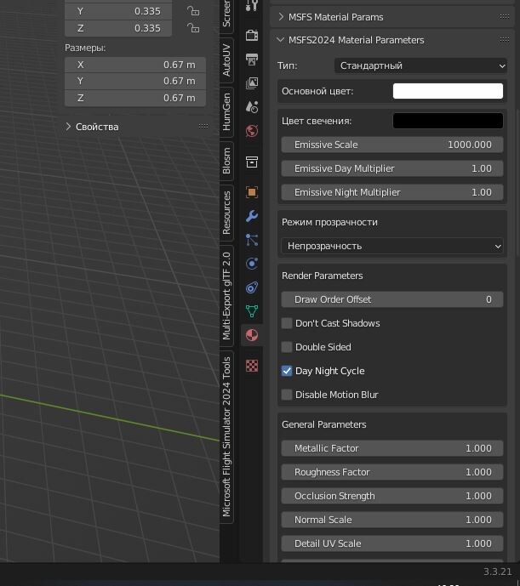Open the Particles properties tab
Screen dimensions: 520x586
click(x=252, y=240)
